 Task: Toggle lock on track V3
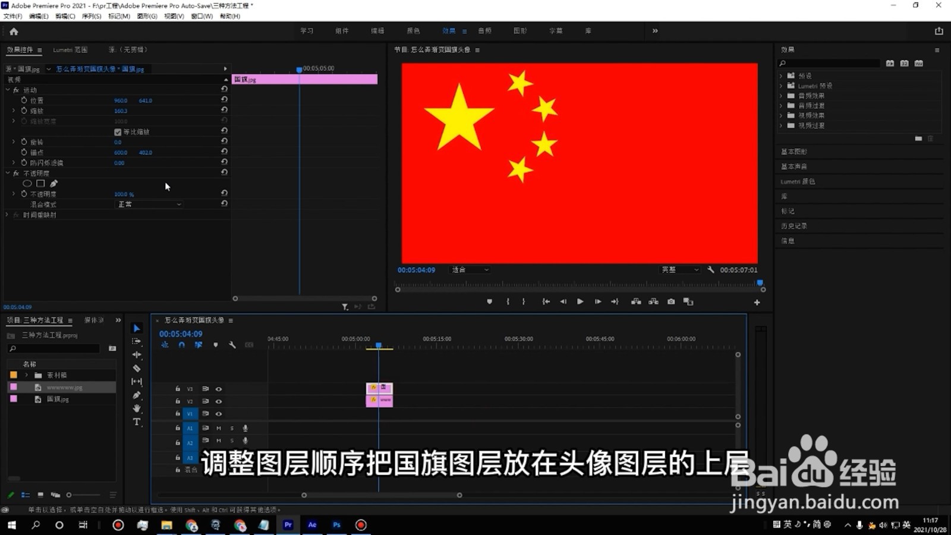coord(178,389)
